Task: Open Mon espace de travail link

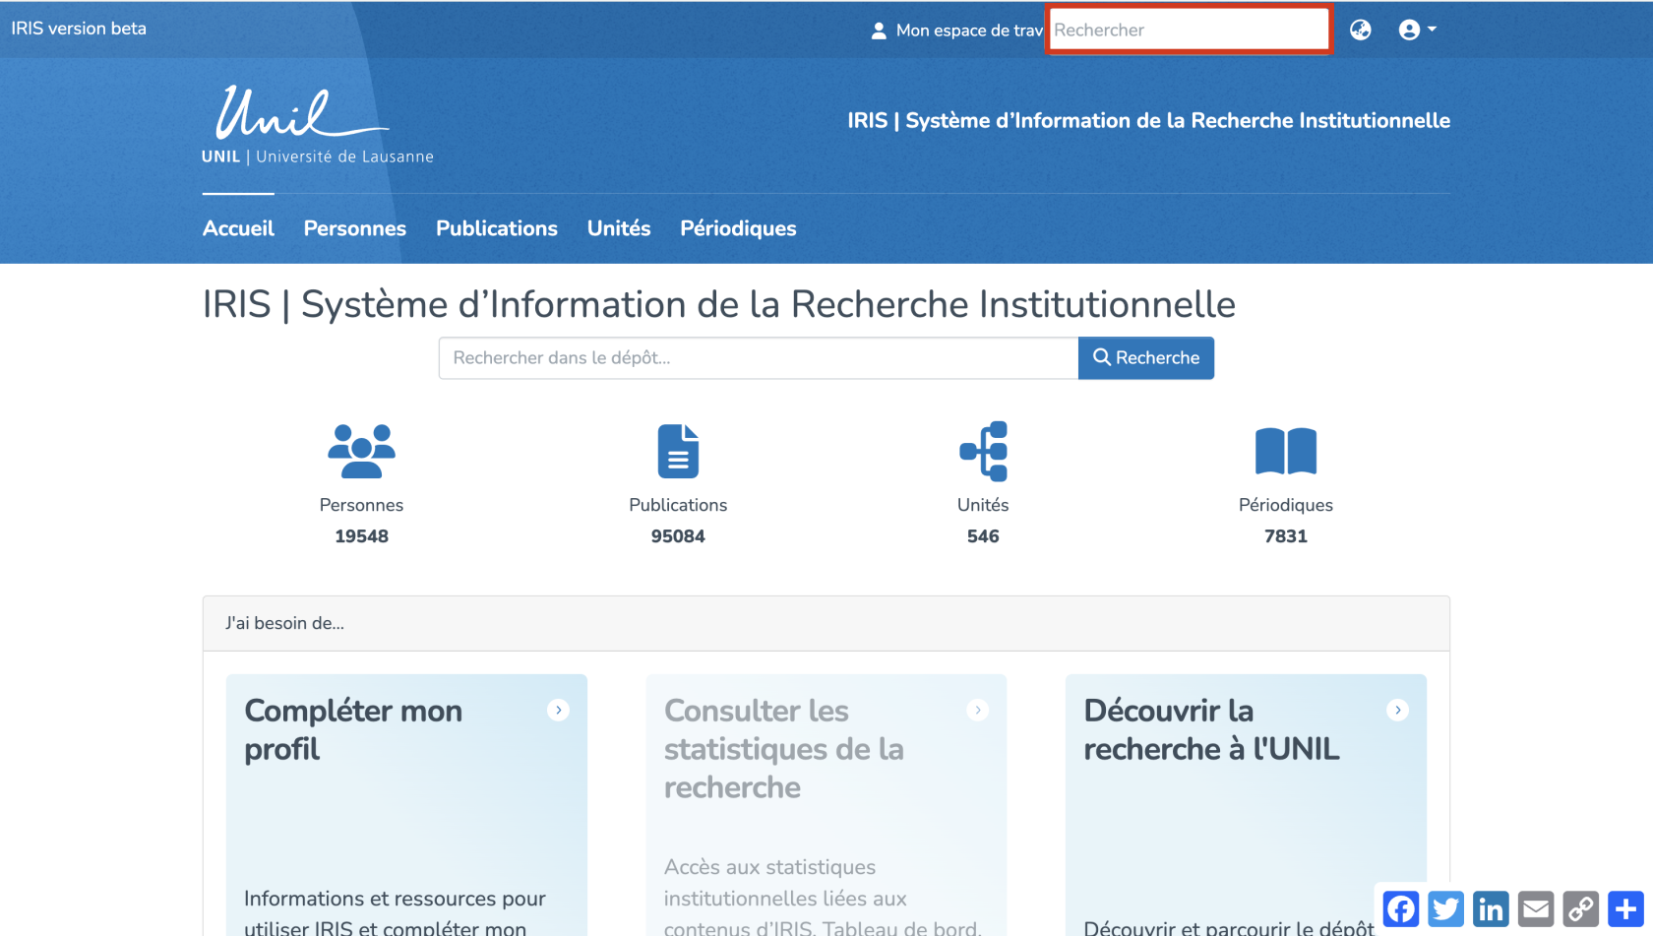Action: [957, 31]
